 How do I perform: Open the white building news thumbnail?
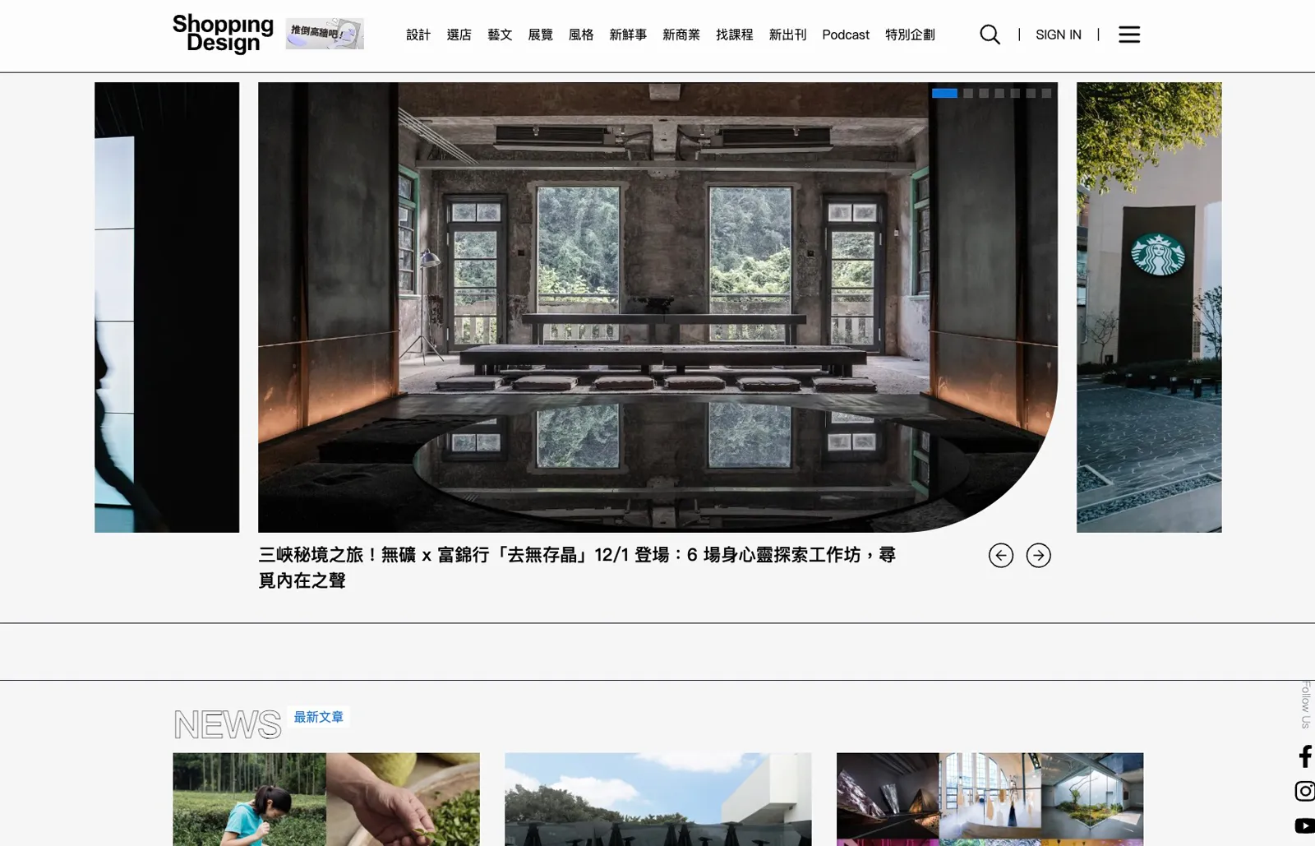tap(658, 799)
